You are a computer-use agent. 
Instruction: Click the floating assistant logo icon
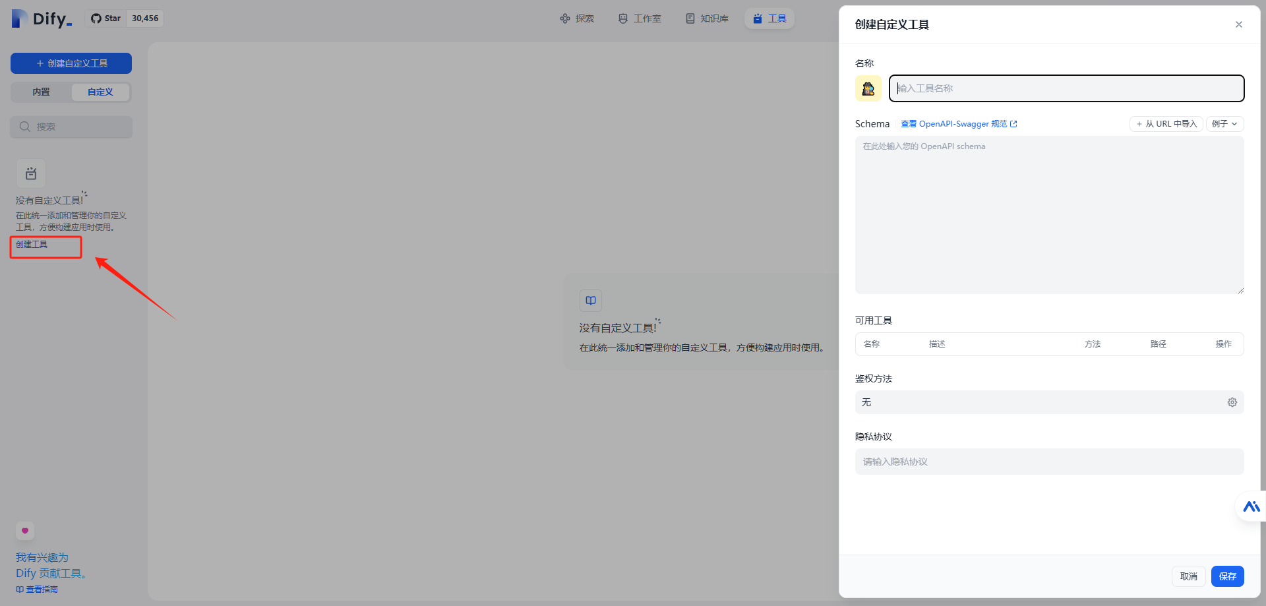1251,506
